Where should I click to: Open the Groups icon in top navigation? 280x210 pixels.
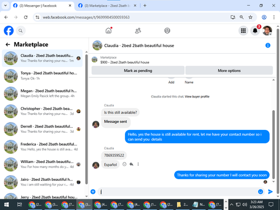pyautogui.click(x=167, y=30)
